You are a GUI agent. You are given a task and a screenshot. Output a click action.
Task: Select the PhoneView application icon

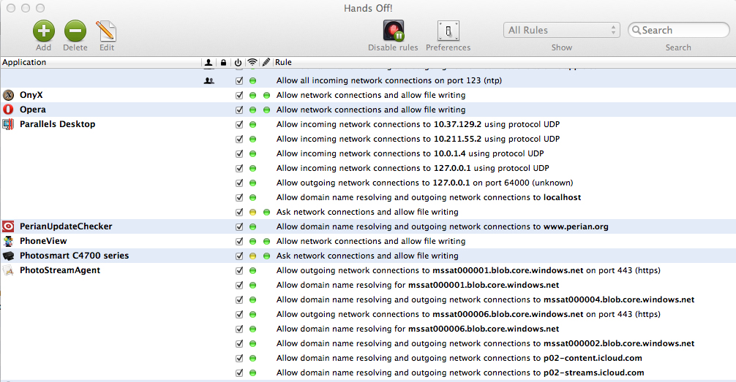pyautogui.click(x=9, y=241)
